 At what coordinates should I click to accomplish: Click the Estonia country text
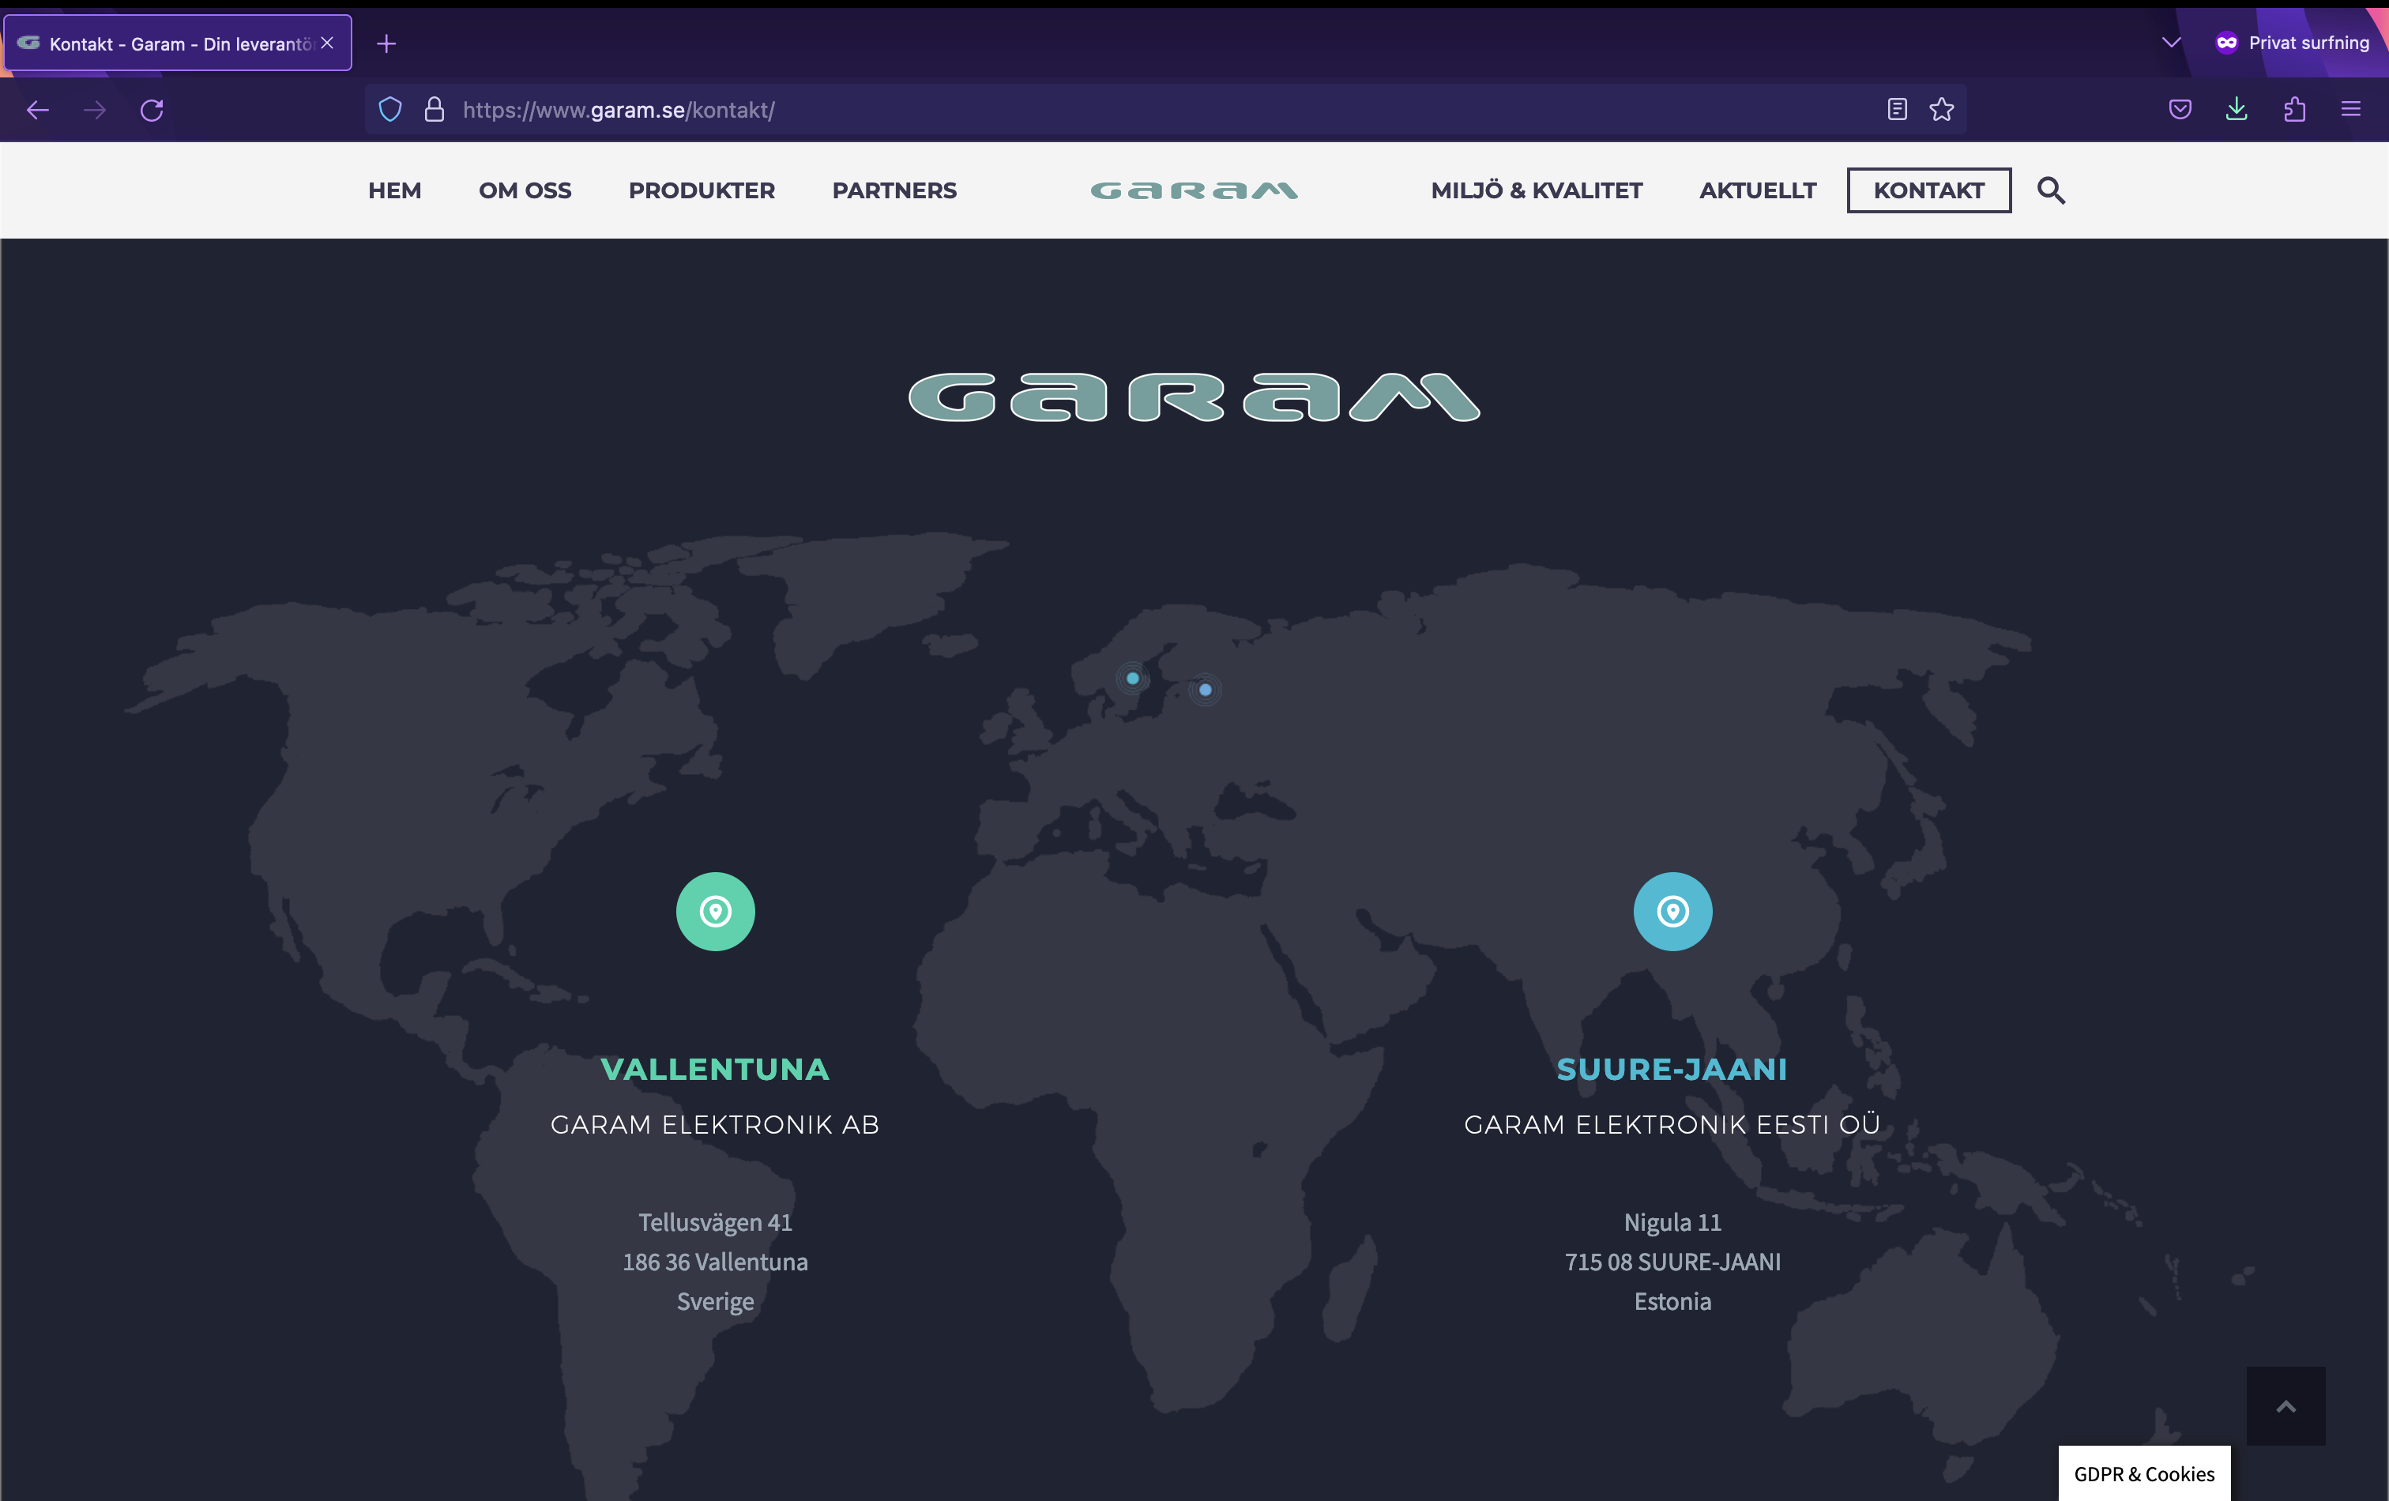(1672, 1302)
